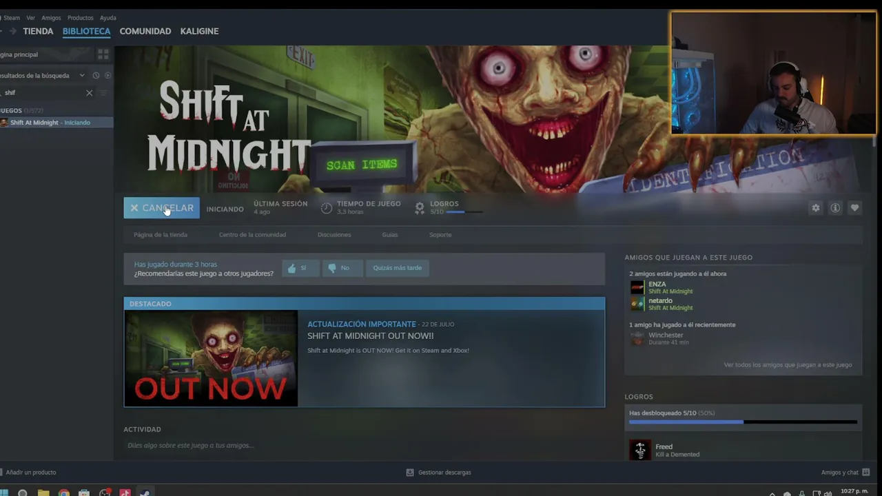
Task: Open the Ayuda menu
Action: (x=107, y=18)
